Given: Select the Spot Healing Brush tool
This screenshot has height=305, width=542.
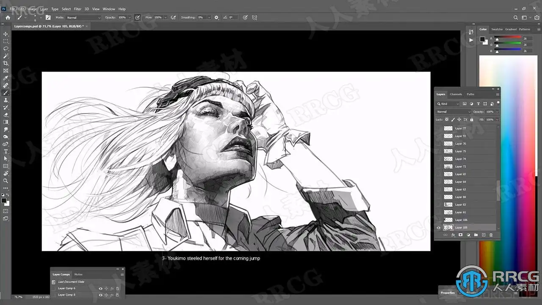Looking at the screenshot, I should 6,85.
